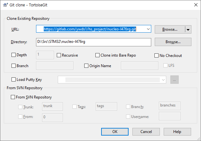Click the SVN From revision field
This screenshot has height=141, width=201.
52,118
